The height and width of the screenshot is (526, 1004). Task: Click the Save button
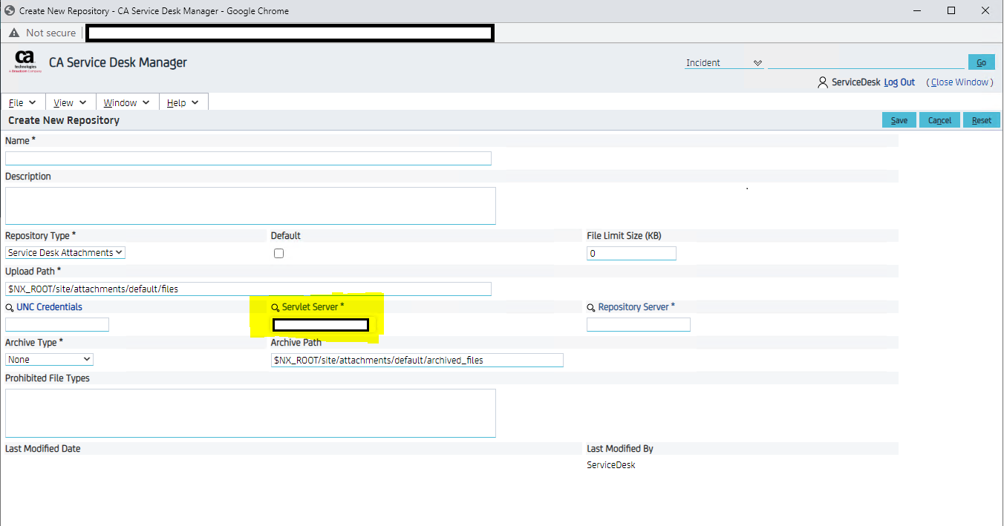tap(899, 120)
